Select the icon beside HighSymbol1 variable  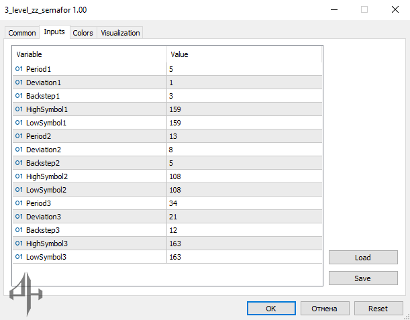click(19, 109)
